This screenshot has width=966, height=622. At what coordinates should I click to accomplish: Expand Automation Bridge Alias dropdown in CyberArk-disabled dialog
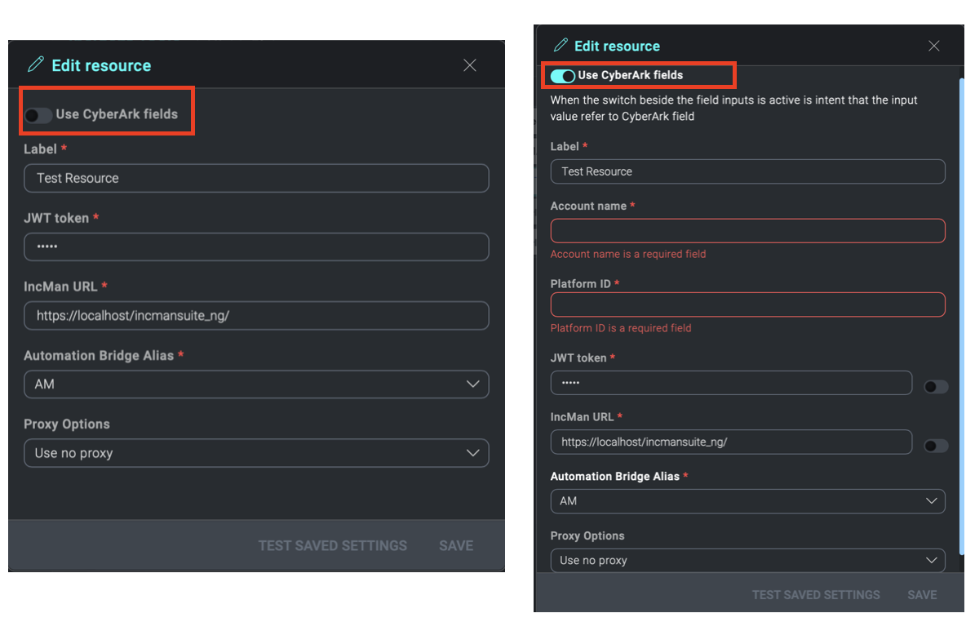(x=256, y=384)
